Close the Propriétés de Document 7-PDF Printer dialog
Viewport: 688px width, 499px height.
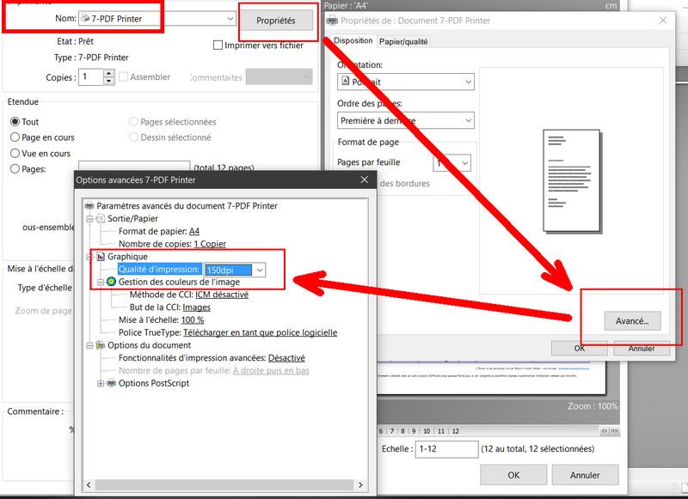point(663,20)
